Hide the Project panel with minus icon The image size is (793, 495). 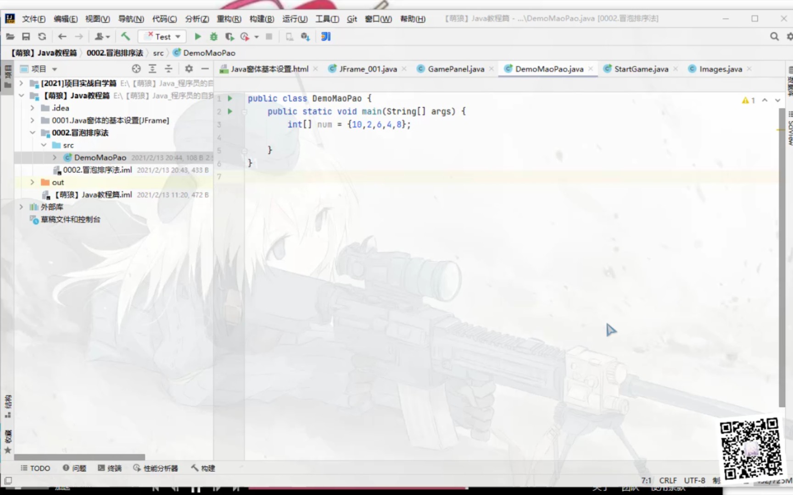pos(205,69)
